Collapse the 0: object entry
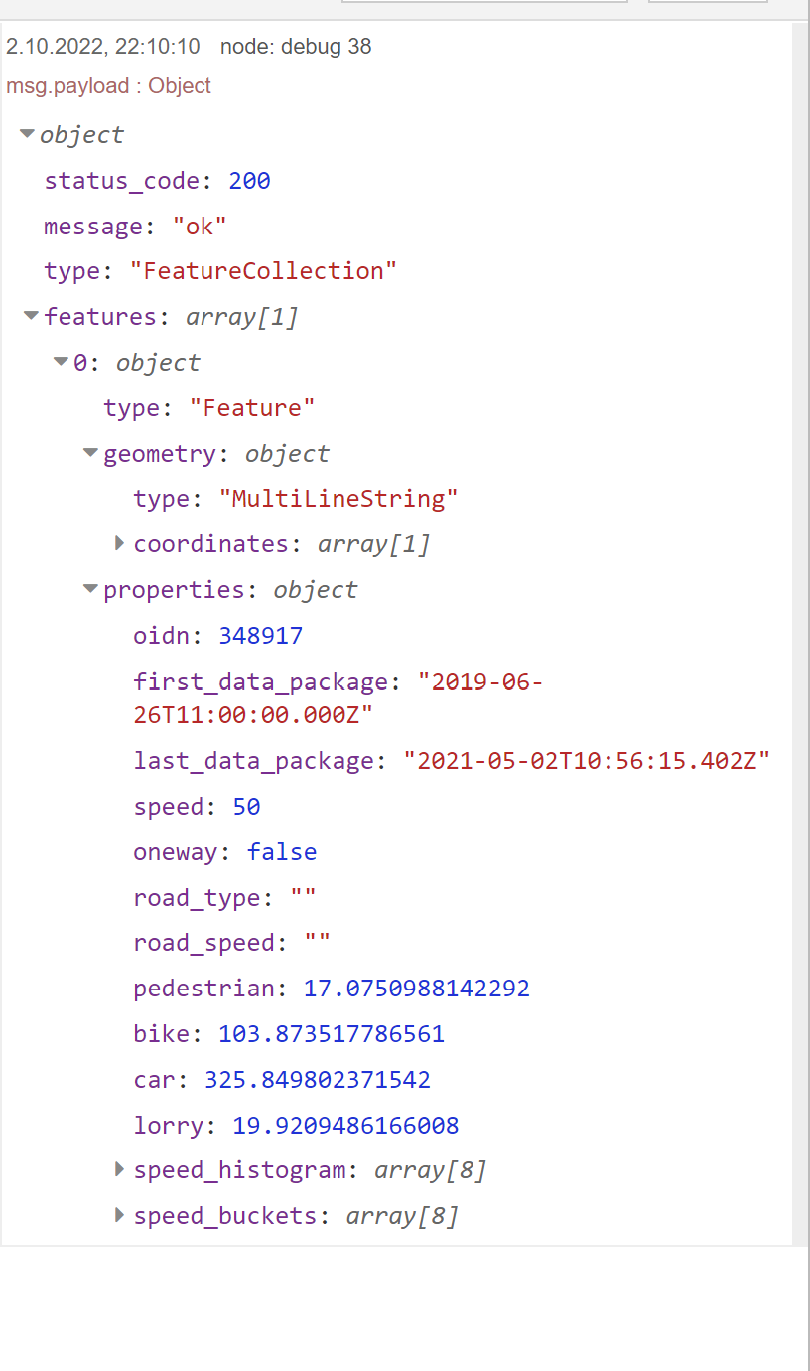This screenshot has height=1371, width=810. [x=61, y=362]
